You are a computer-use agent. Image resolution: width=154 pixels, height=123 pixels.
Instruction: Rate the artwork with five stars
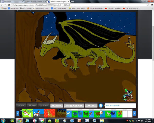click(x=81, y=106)
